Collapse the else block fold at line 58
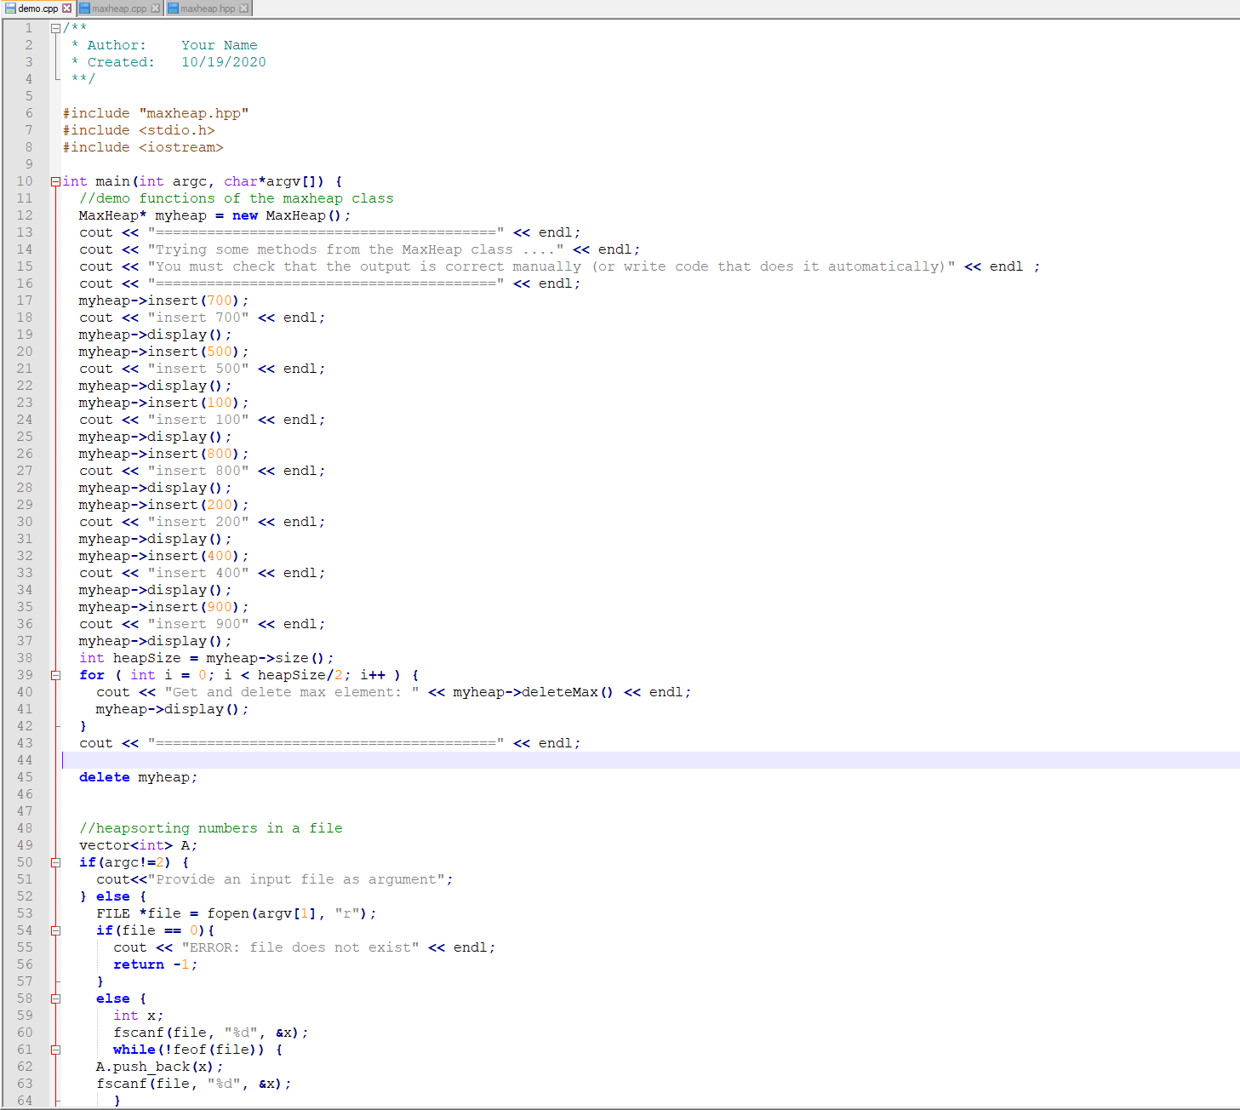The height and width of the screenshot is (1110, 1240). pos(55,998)
